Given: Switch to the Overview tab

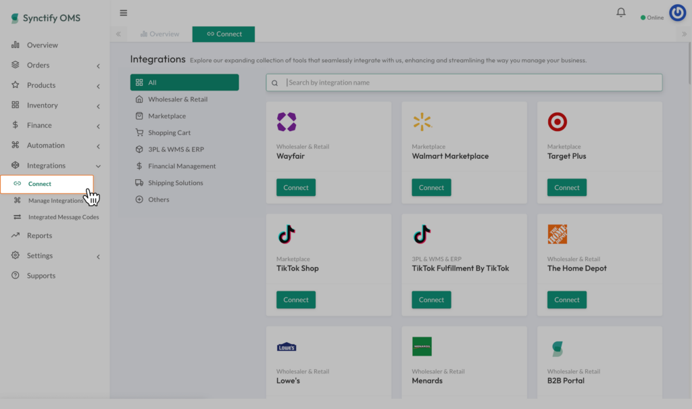Looking at the screenshot, I should click(x=159, y=34).
